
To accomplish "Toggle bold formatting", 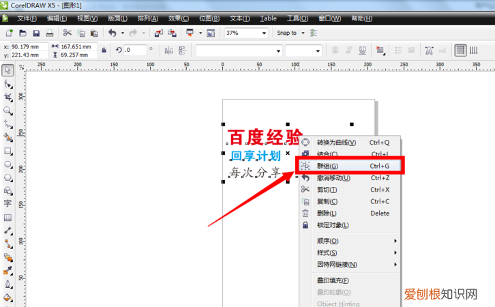I will click(335, 50).
